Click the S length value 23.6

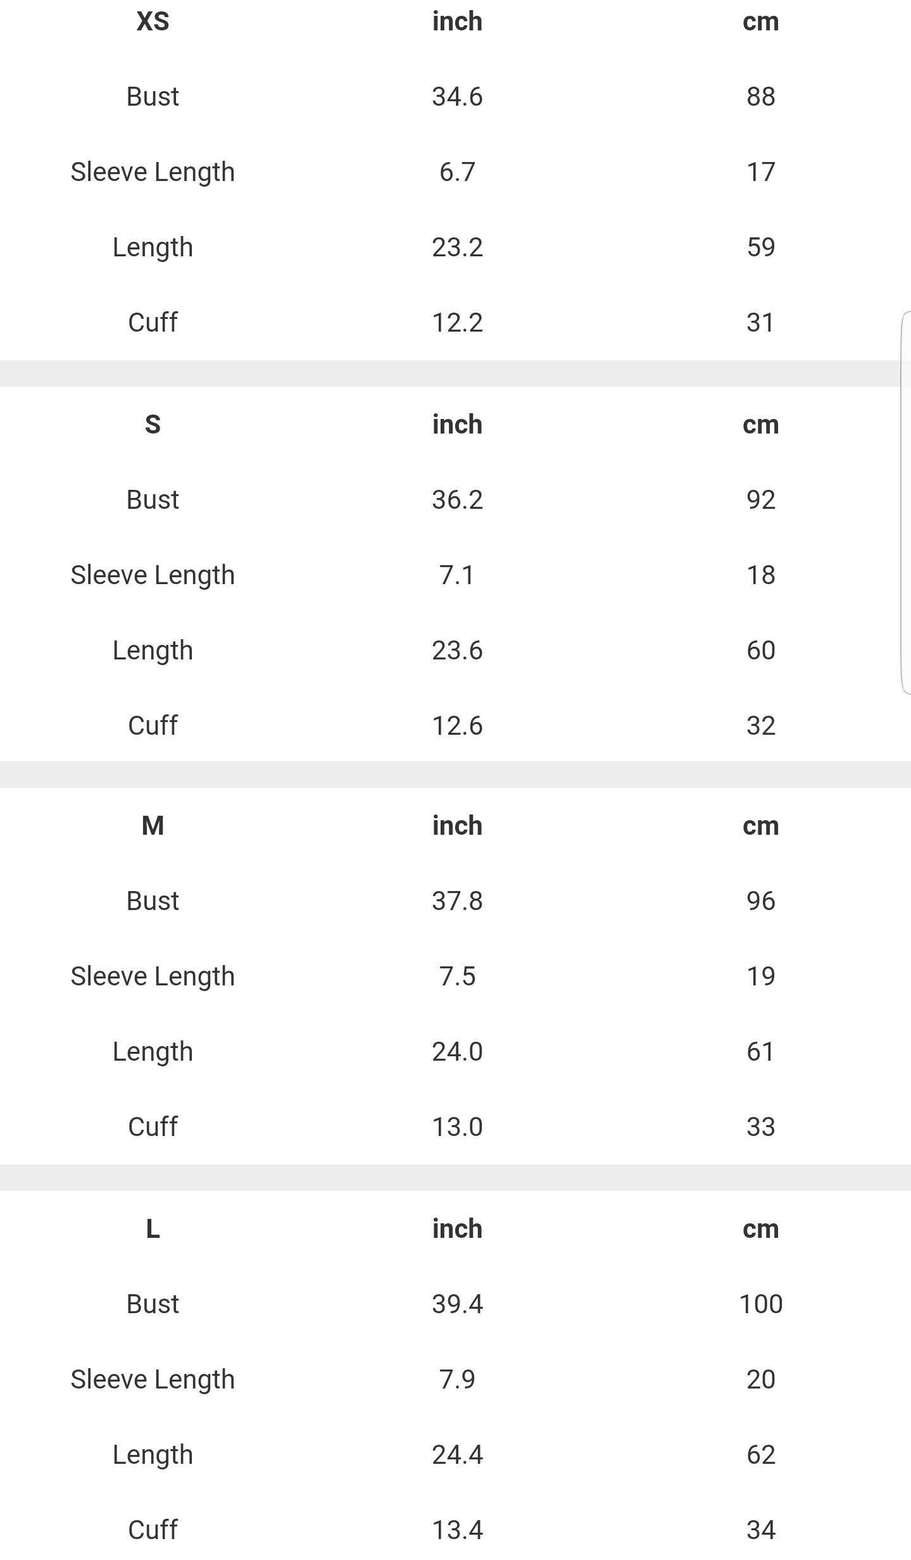pyautogui.click(x=457, y=651)
